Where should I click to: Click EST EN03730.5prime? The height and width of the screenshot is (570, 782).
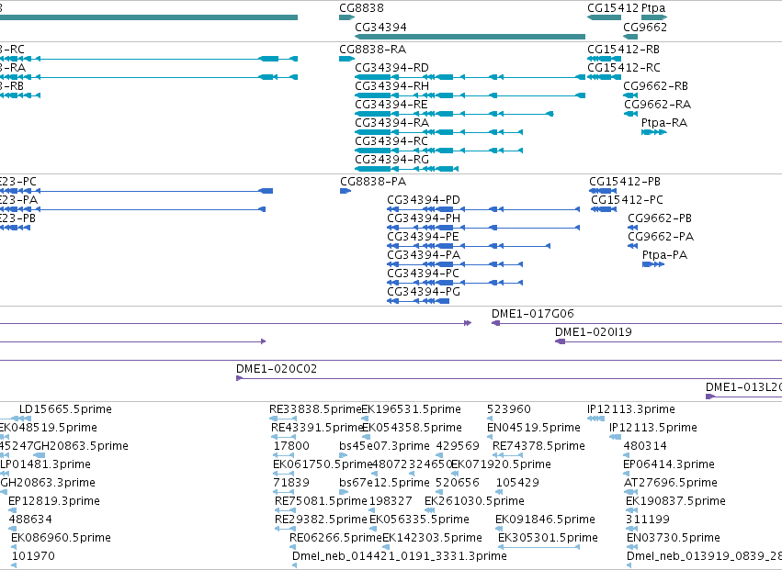pos(674,538)
